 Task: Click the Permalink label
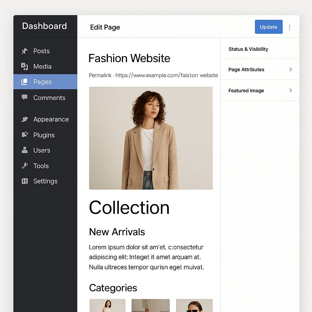[x=100, y=75]
